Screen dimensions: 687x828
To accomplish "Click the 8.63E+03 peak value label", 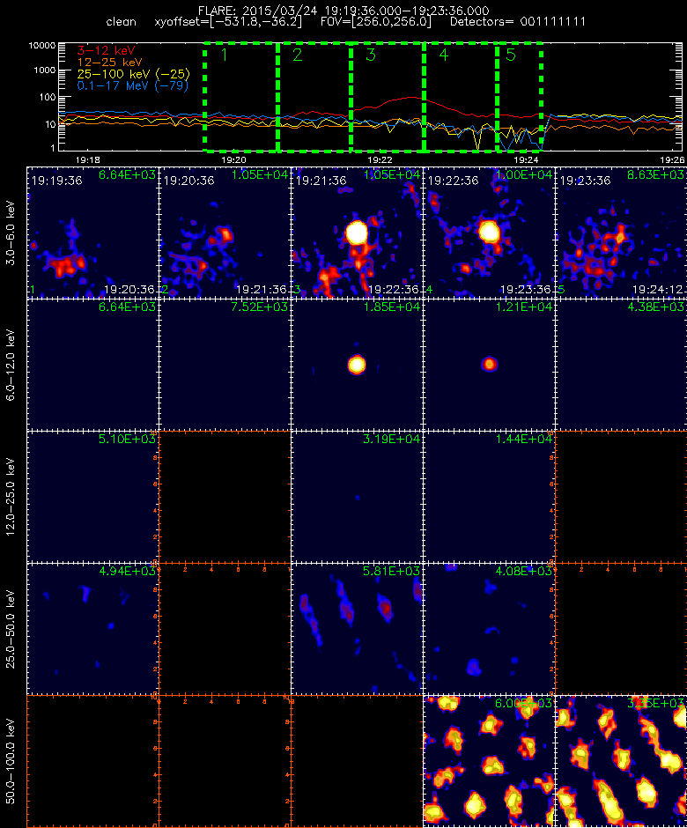I will pyautogui.click(x=656, y=174).
